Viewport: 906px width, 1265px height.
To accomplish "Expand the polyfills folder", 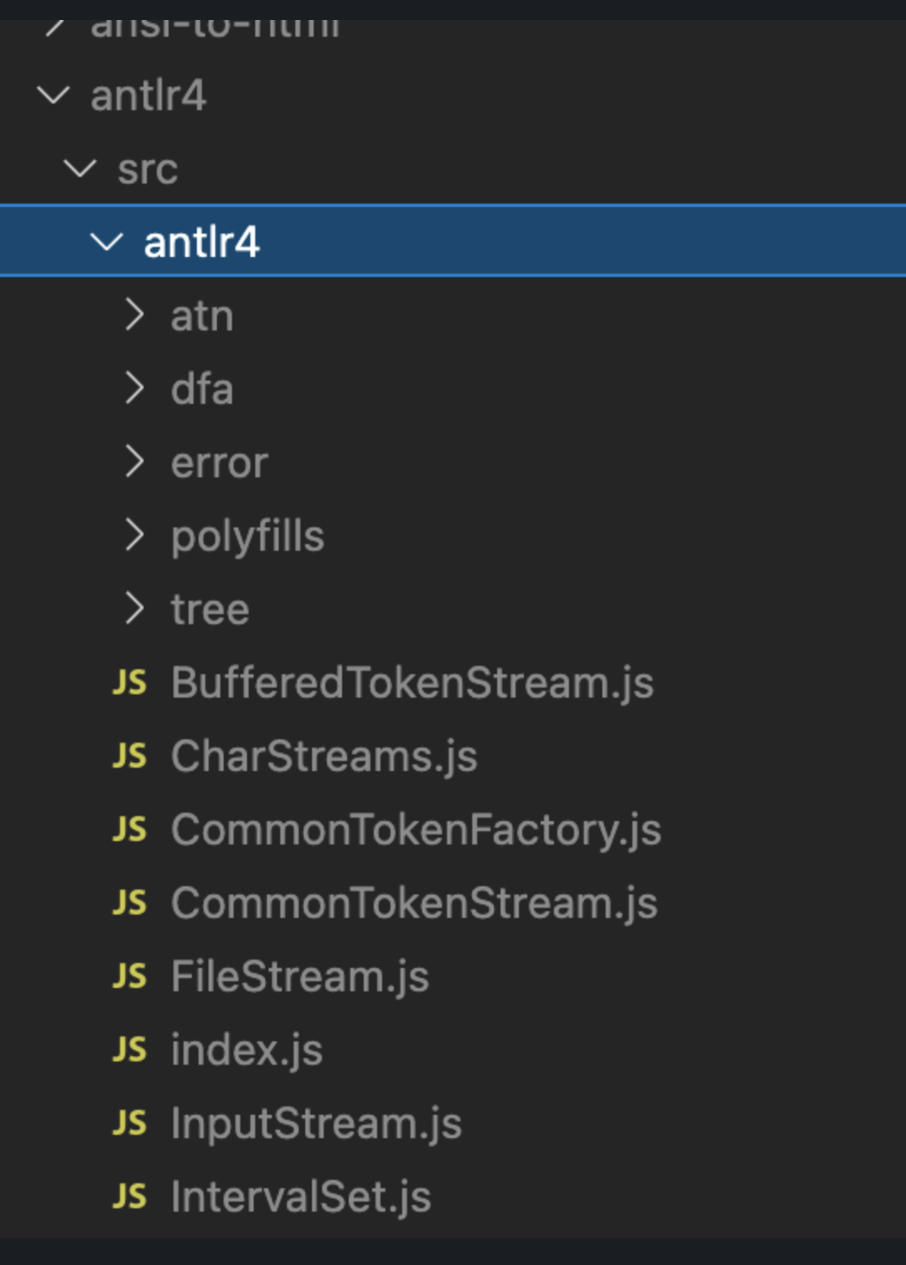I will (x=135, y=536).
